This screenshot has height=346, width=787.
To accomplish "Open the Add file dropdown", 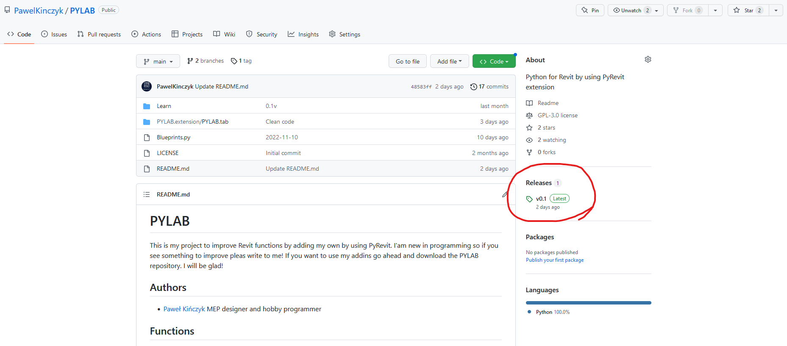I will click(x=449, y=61).
